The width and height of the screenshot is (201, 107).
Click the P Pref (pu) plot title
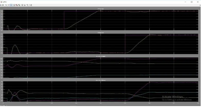(x=101, y=9)
